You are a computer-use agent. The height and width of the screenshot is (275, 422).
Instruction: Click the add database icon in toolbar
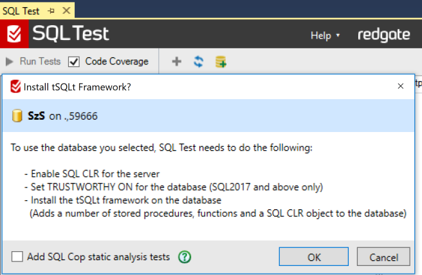pyautogui.click(x=221, y=62)
